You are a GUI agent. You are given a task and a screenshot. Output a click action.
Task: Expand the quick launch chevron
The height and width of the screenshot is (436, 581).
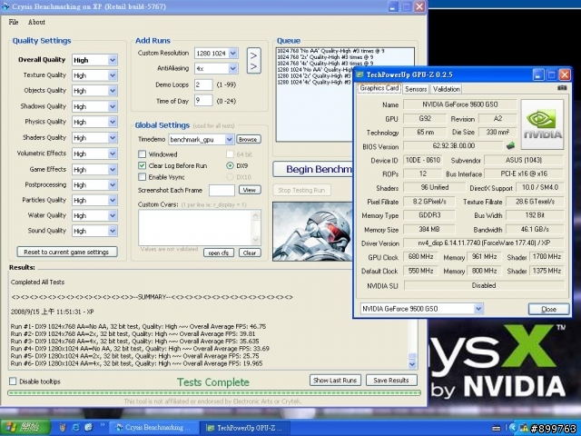[103, 425]
